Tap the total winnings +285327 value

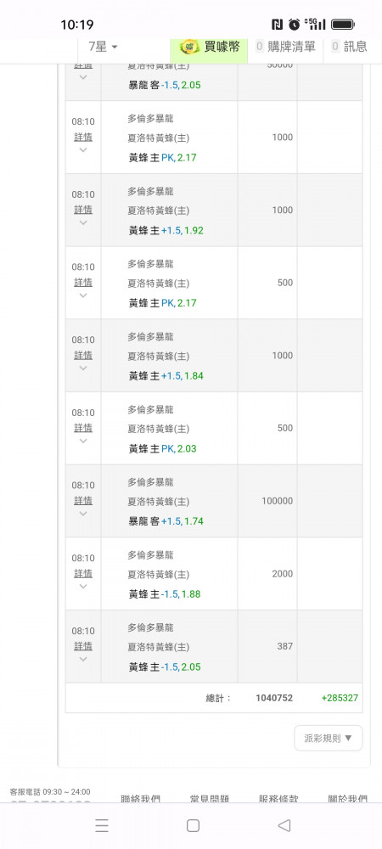point(340,698)
